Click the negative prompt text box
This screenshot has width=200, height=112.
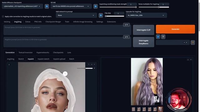(67, 42)
